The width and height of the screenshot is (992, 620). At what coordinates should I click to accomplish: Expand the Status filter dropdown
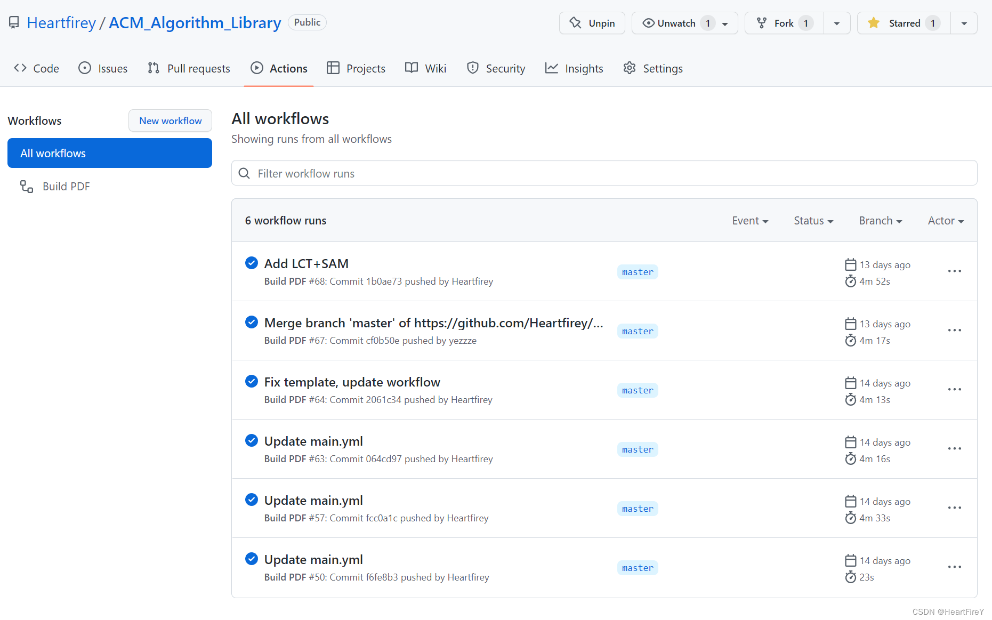click(813, 221)
